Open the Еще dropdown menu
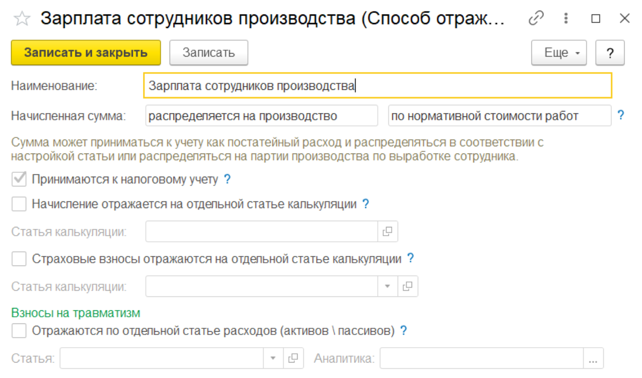The image size is (642, 378). click(x=558, y=53)
